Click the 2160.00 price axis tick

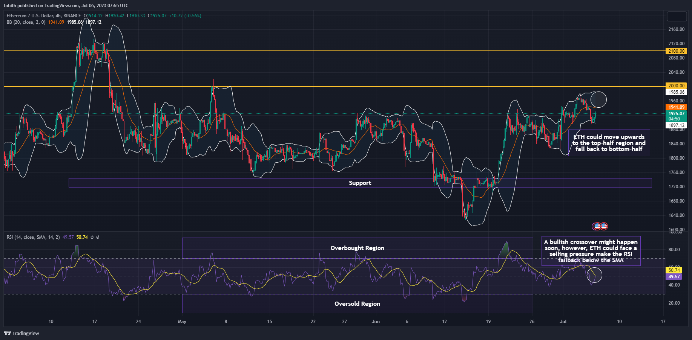tap(676, 29)
